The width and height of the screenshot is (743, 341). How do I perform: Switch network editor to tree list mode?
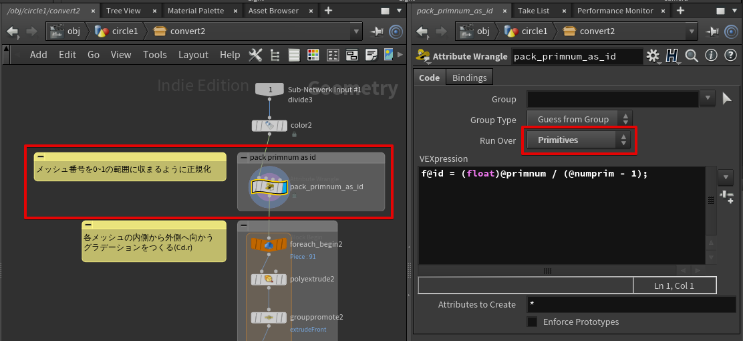pos(275,55)
